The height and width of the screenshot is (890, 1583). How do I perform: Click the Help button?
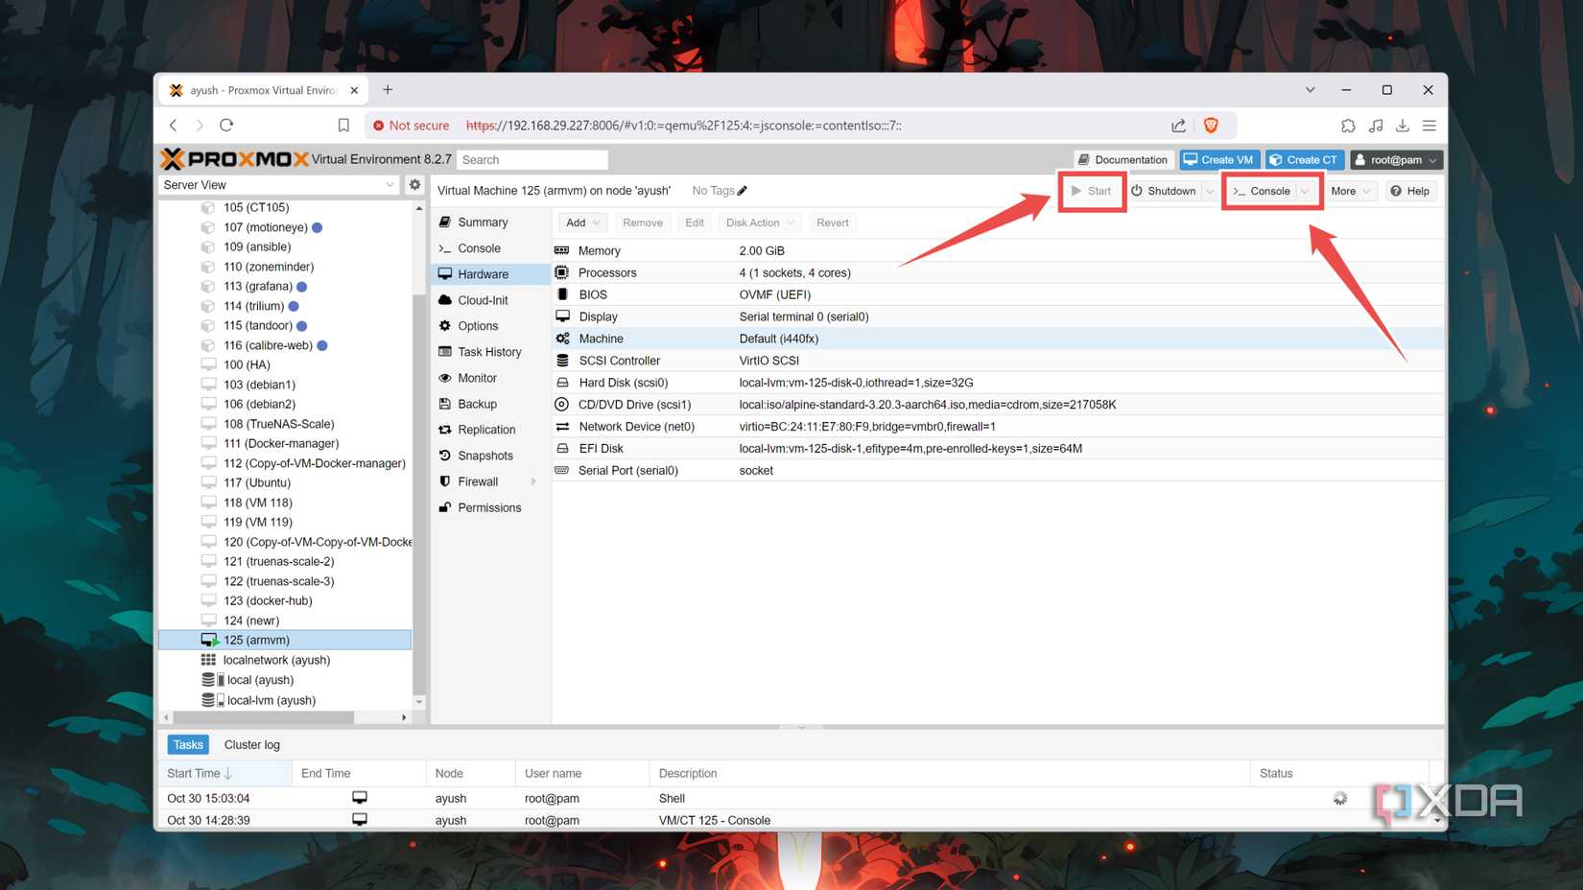point(1410,191)
